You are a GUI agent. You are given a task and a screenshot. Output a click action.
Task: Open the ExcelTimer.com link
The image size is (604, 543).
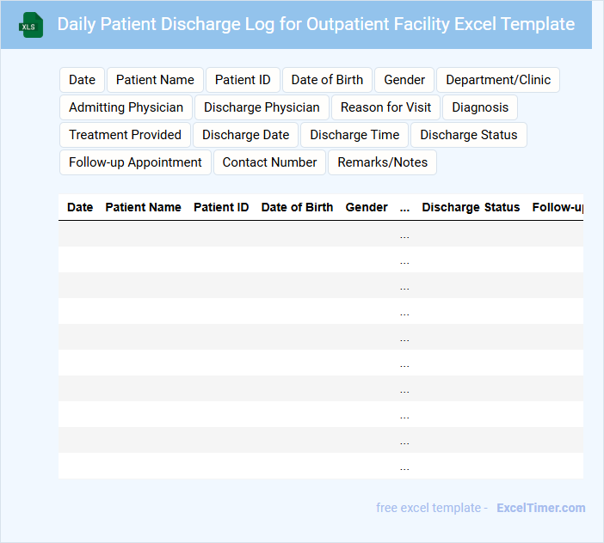pyautogui.click(x=540, y=508)
